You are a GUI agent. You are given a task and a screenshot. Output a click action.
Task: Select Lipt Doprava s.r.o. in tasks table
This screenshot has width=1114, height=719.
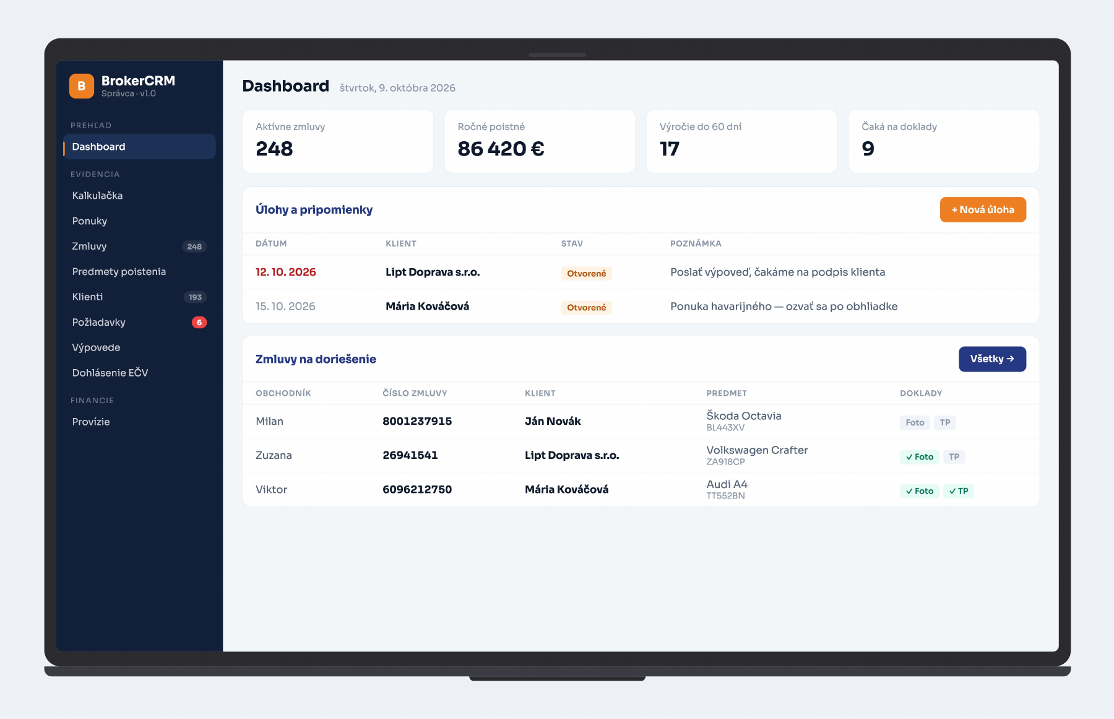click(433, 272)
